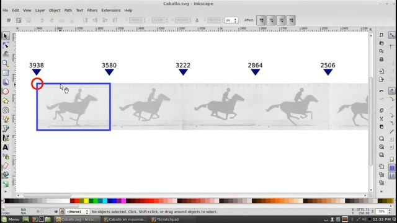Click X coordinate field stepper
Image resolution: width=397 pixels, height=223 pixels.
145,20
